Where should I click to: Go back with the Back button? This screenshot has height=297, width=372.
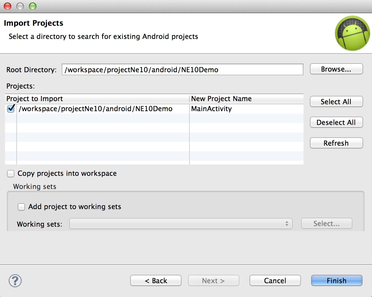coord(156,281)
